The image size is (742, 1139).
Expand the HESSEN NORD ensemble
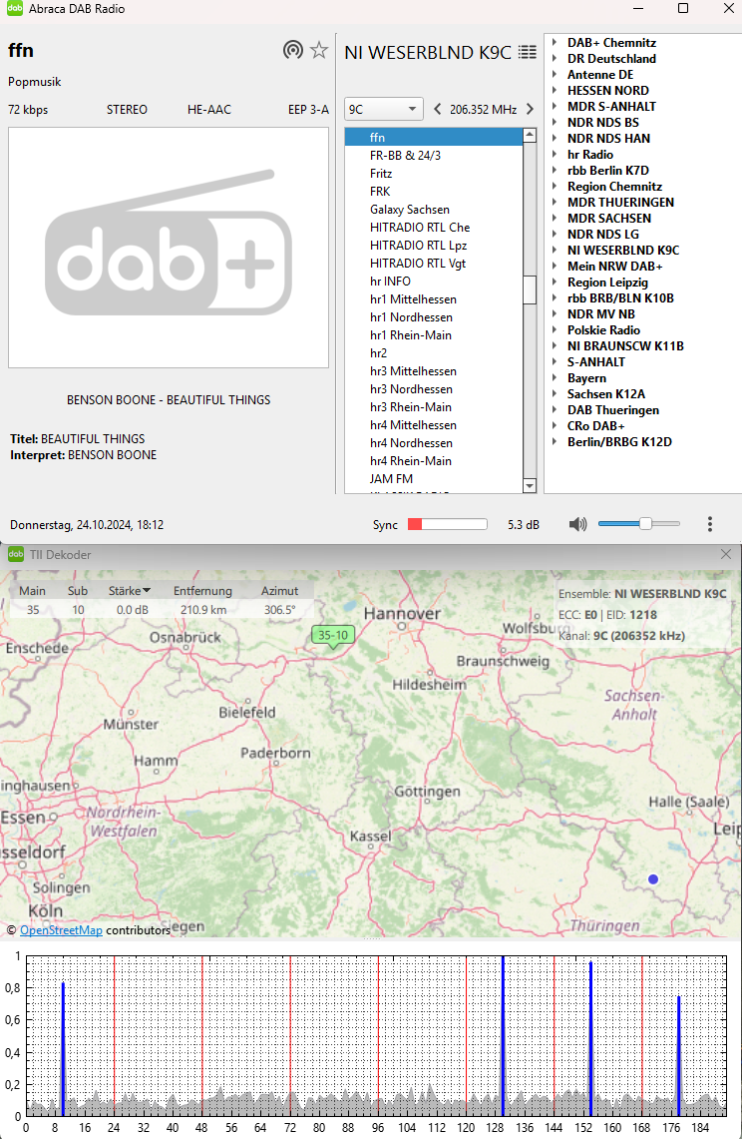coord(554,91)
